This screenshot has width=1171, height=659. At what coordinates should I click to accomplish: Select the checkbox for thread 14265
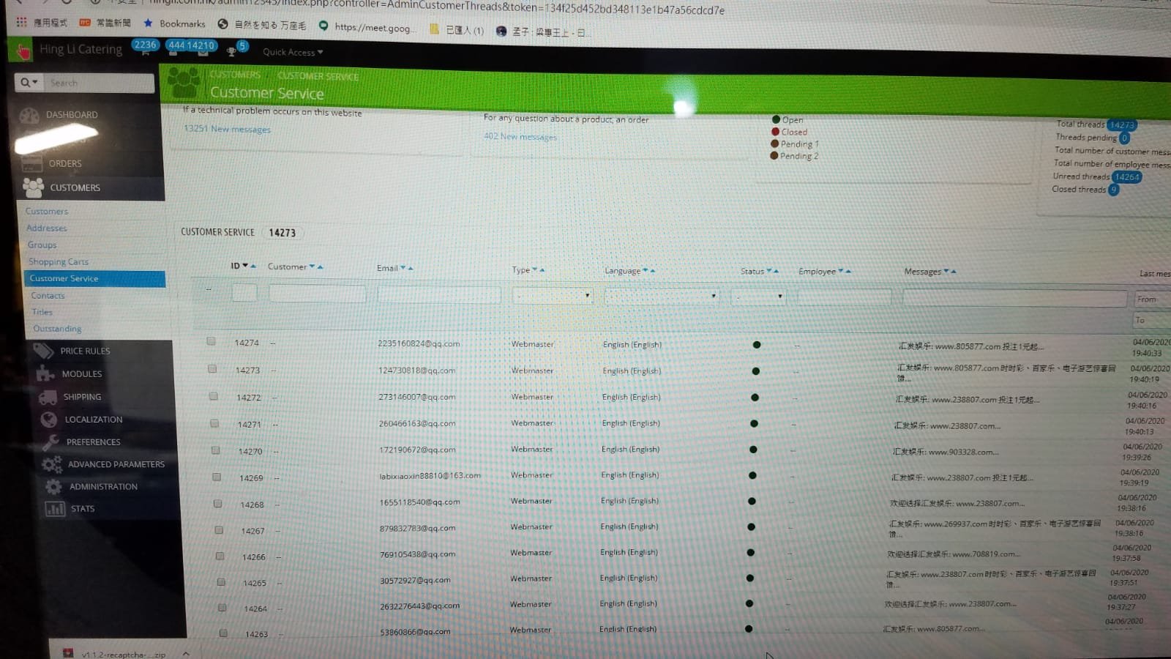[221, 582]
